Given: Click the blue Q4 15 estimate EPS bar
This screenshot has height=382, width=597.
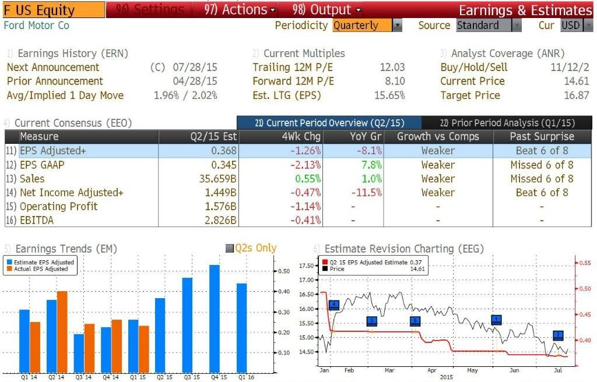Looking at the screenshot, I should point(215,319).
